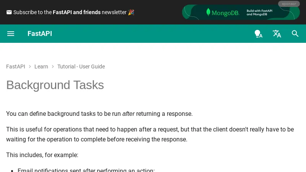Screen dimensions: 306x172
Task: Click the 'Subscribe to the' announcement text
Action: click(33, 12)
